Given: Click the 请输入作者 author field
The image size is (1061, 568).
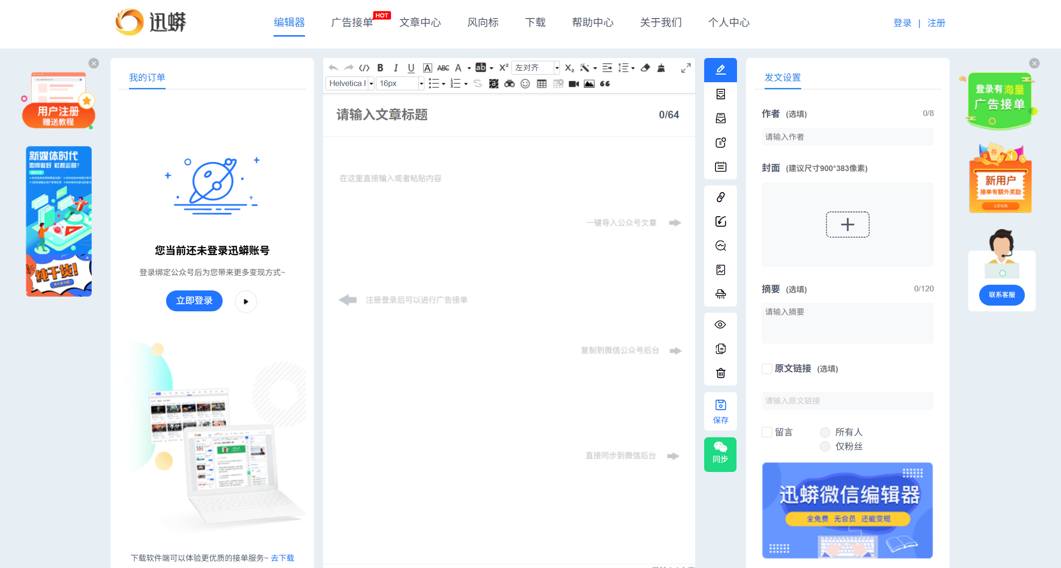Looking at the screenshot, I should pos(847,137).
